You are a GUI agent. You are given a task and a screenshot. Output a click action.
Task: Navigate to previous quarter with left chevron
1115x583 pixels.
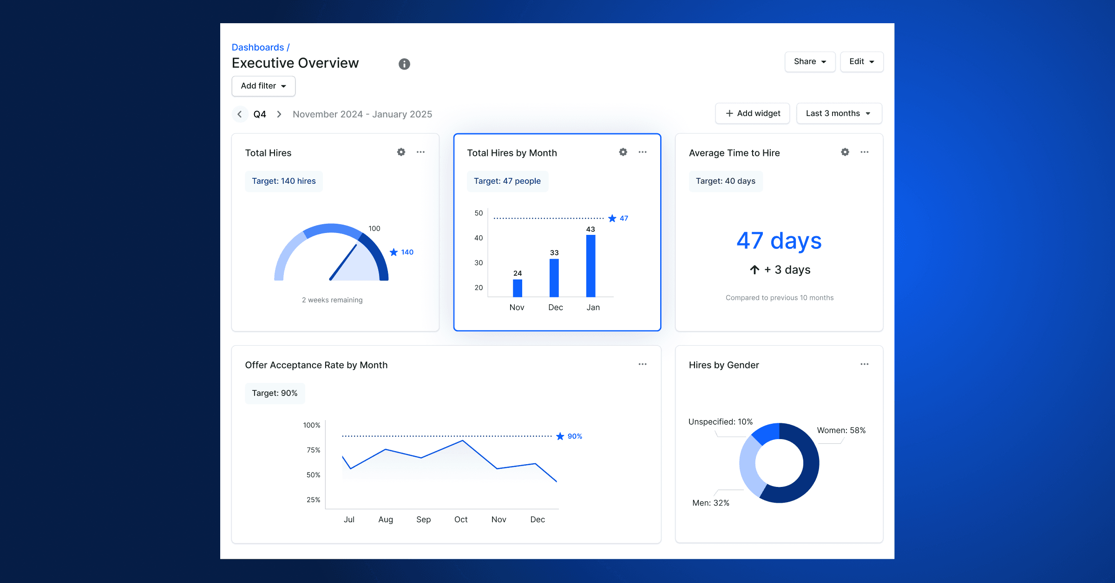coord(240,114)
